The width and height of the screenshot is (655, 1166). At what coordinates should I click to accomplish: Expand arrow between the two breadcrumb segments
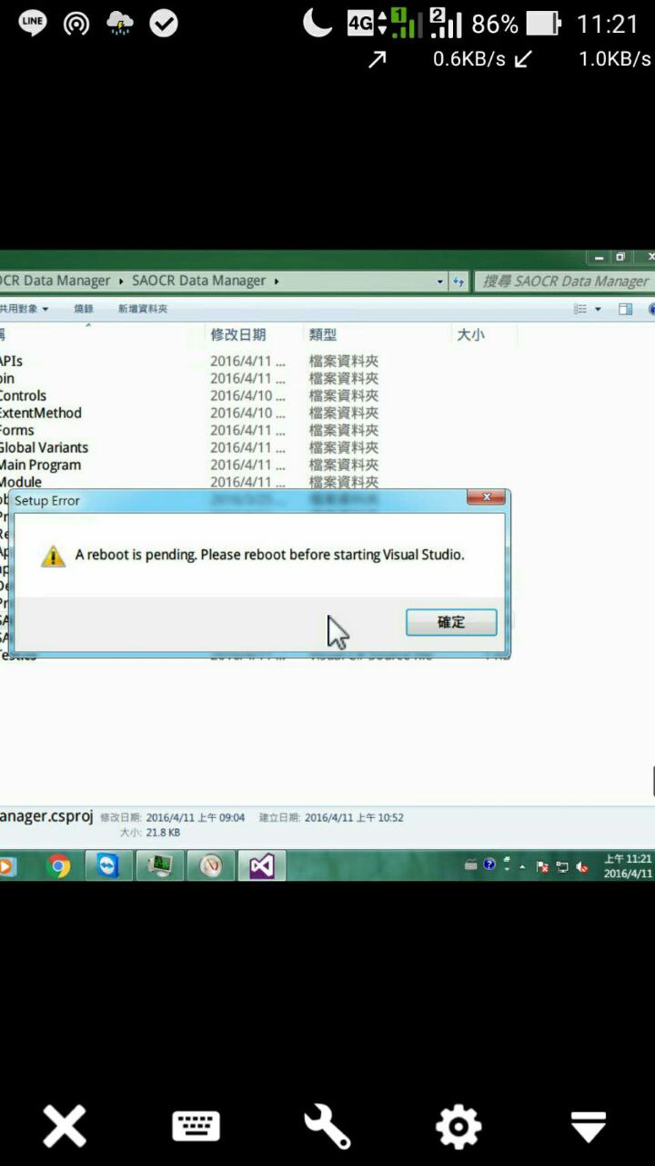pos(121,281)
